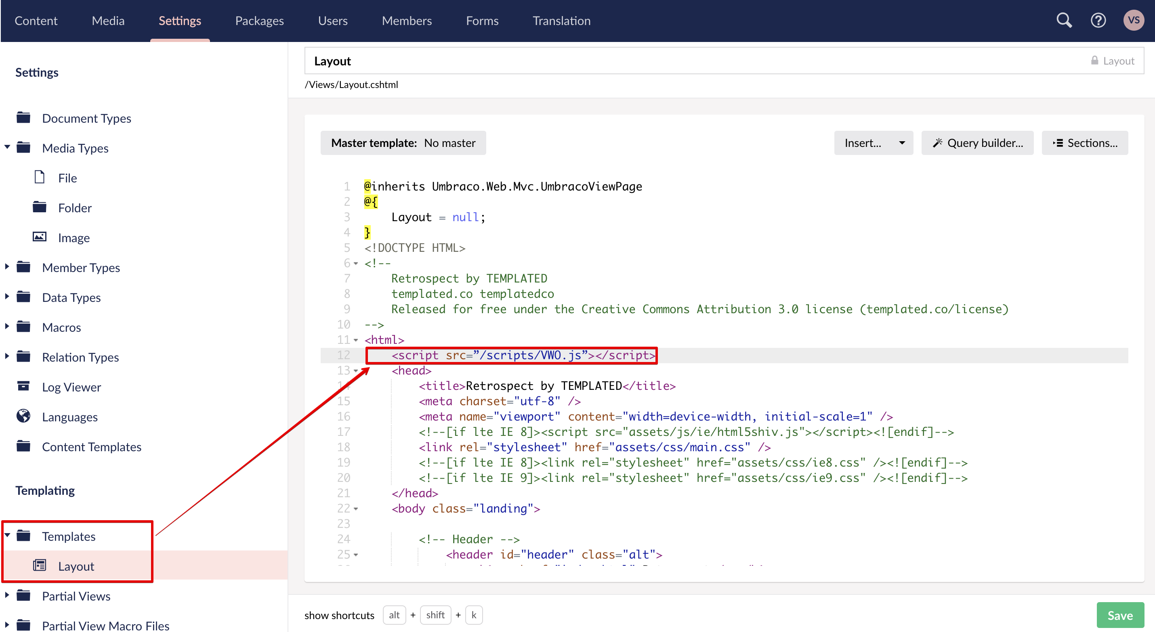
Task: Open the Settings section tab
Action: click(180, 21)
